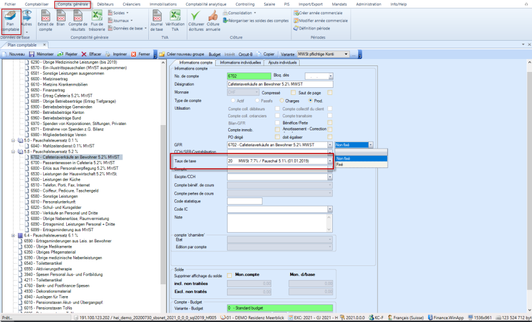The height and width of the screenshot is (322, 532).
Task: Toggle the Compressé checkbox
Action: (293, 93)
